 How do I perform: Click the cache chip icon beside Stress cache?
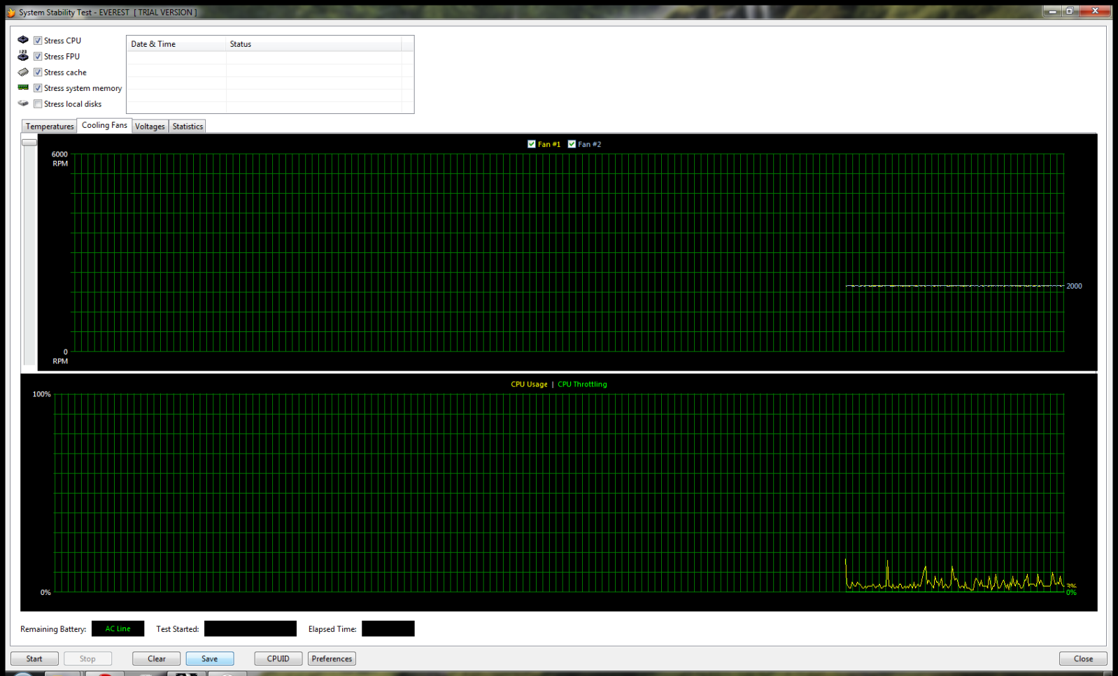pos(23,72)
